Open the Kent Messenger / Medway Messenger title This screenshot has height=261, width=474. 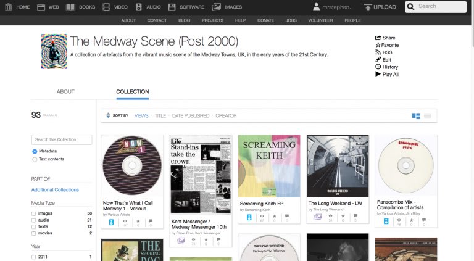click(199, 224)
